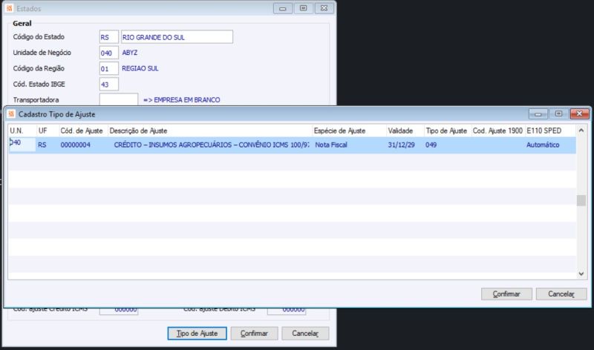Screen dimensions: 594x350
Task: Edit the Código do Estado field RS
Action: (108, 37)
